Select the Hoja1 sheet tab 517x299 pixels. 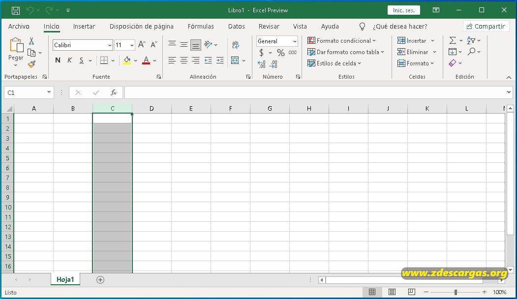[65, 279]
